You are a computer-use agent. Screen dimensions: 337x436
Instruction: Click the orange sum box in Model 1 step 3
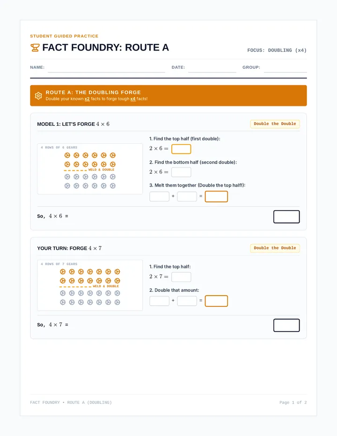[216, 196]
